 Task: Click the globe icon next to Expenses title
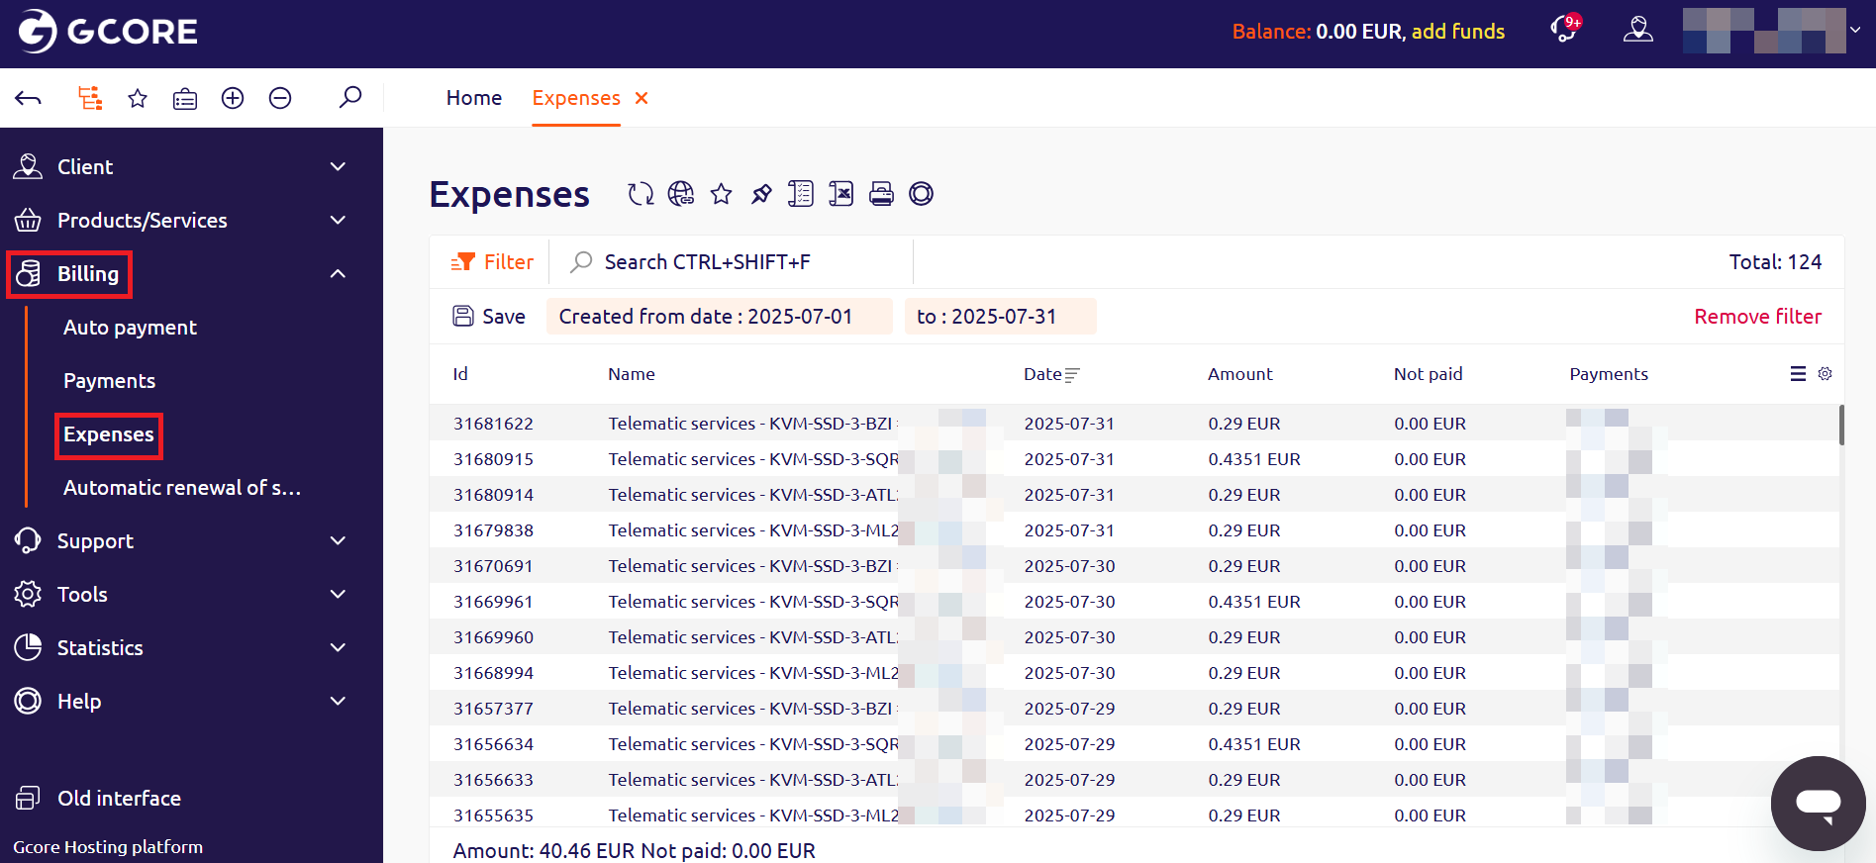coord(681,194)
